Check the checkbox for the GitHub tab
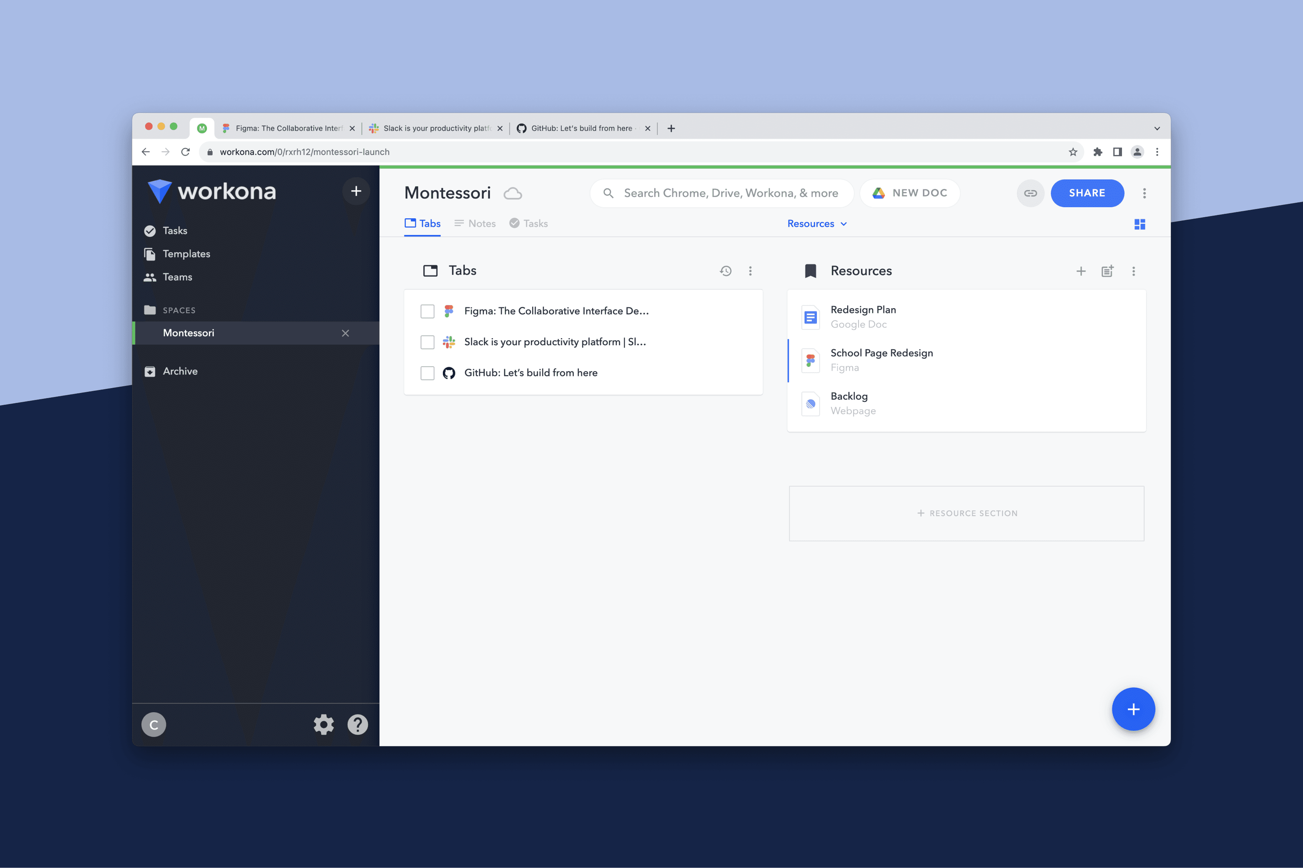Viewport: 1303px width, 868px height. tap(427, 373)
